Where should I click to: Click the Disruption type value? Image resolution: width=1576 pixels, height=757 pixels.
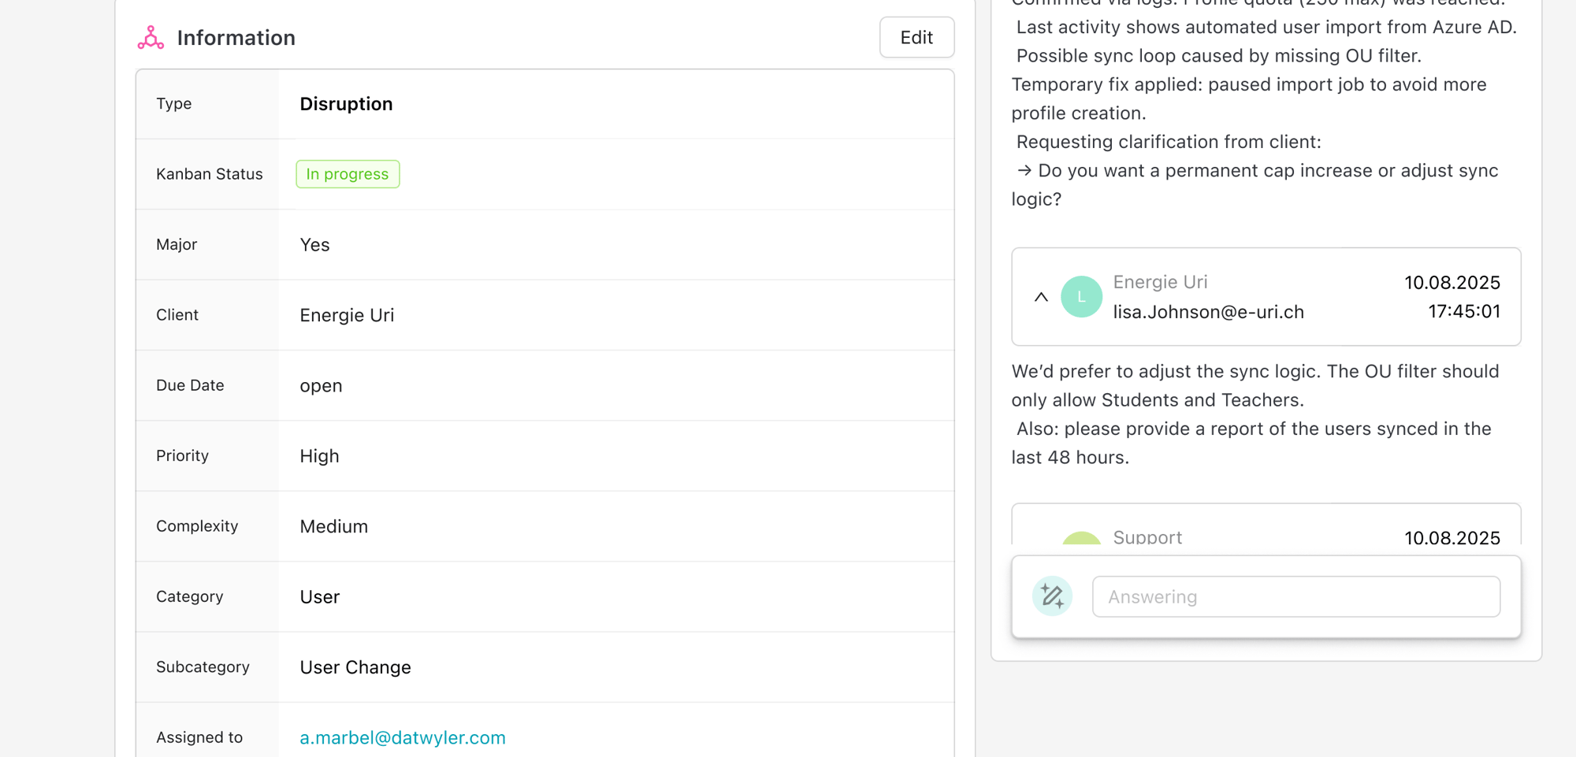346,104
